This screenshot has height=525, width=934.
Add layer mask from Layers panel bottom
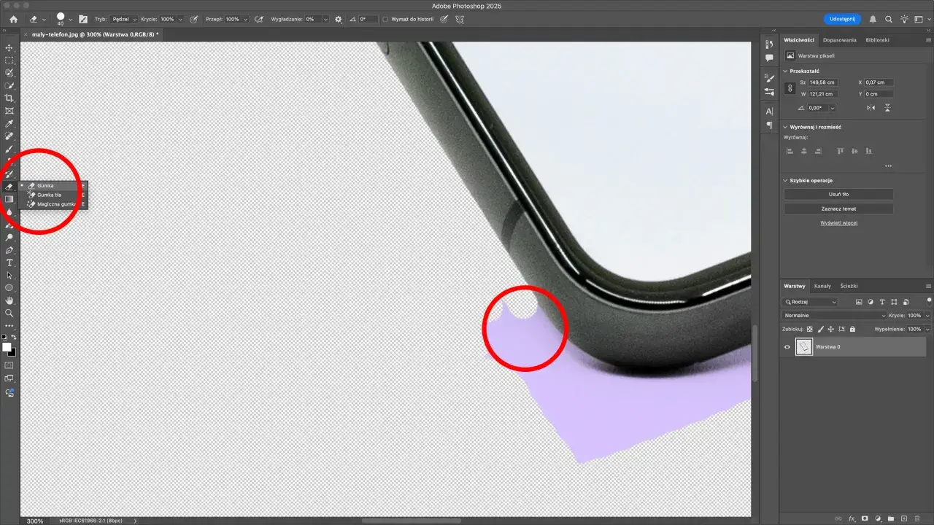[x=865, y=518]
